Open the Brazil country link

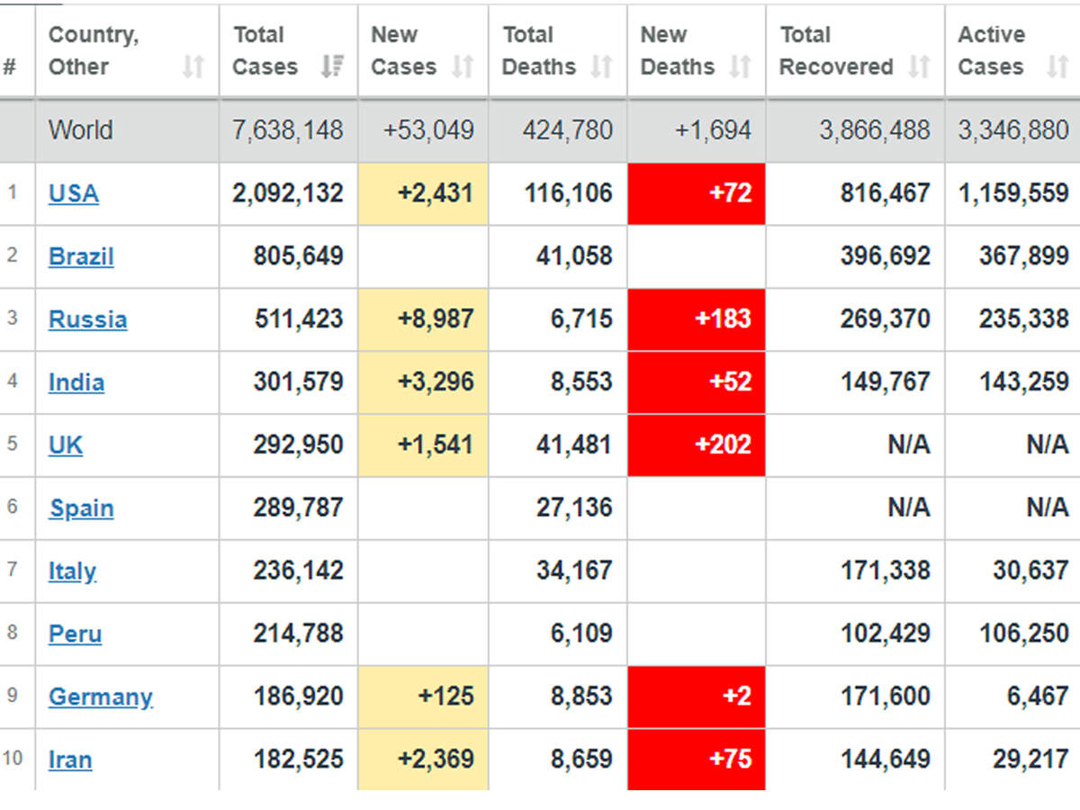[x=81, y=256]
